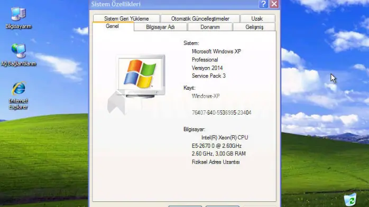Click the 'Bilgisayar:' heading label
Screen dimensions: 369x207
(194, 129)
